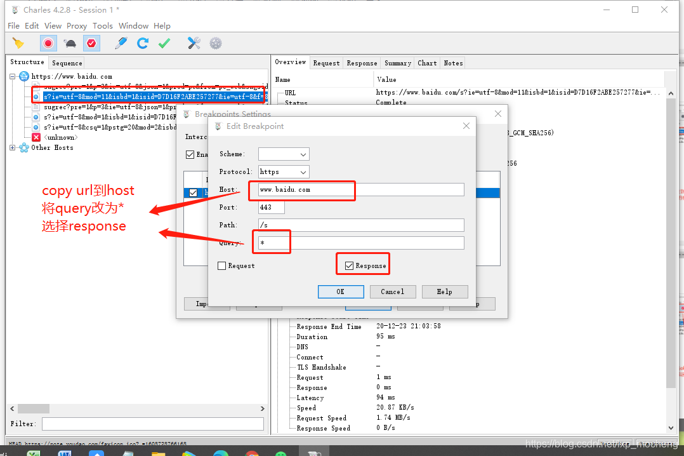Select the <unknown> tree row
684x456 pixels.
[61, 137]
